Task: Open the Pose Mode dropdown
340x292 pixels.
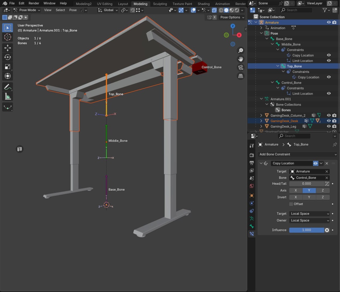Action: coord(26,10)
